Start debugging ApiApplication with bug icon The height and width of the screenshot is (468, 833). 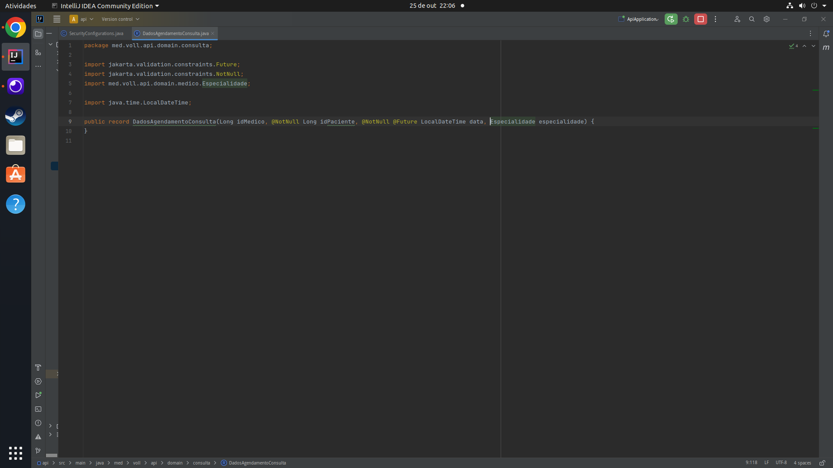click(x=686, y=19)
